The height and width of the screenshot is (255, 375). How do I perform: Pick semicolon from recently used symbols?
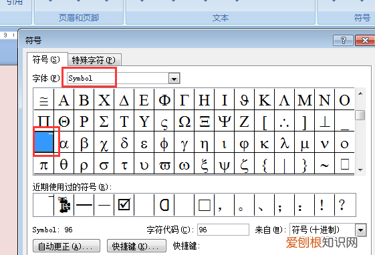click(285, 205)
